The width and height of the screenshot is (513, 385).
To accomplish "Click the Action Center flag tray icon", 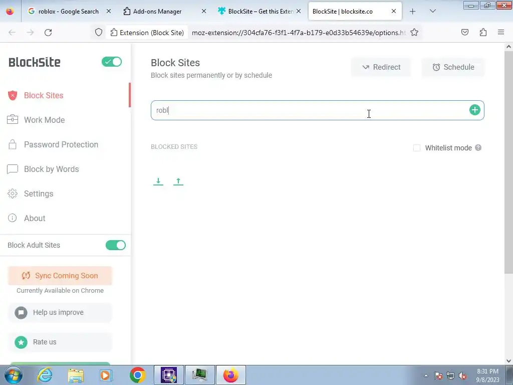I will (x=438, y=376).
